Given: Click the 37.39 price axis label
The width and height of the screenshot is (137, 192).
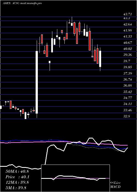Looking at the screenshot, I should click(x=128, y=73).
